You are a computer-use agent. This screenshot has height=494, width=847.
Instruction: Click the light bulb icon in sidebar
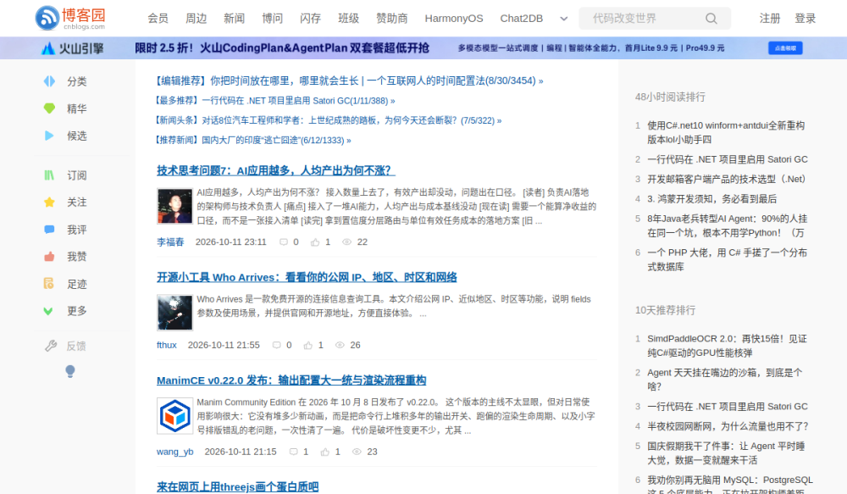pyautogui.click(x=70, y=371)
